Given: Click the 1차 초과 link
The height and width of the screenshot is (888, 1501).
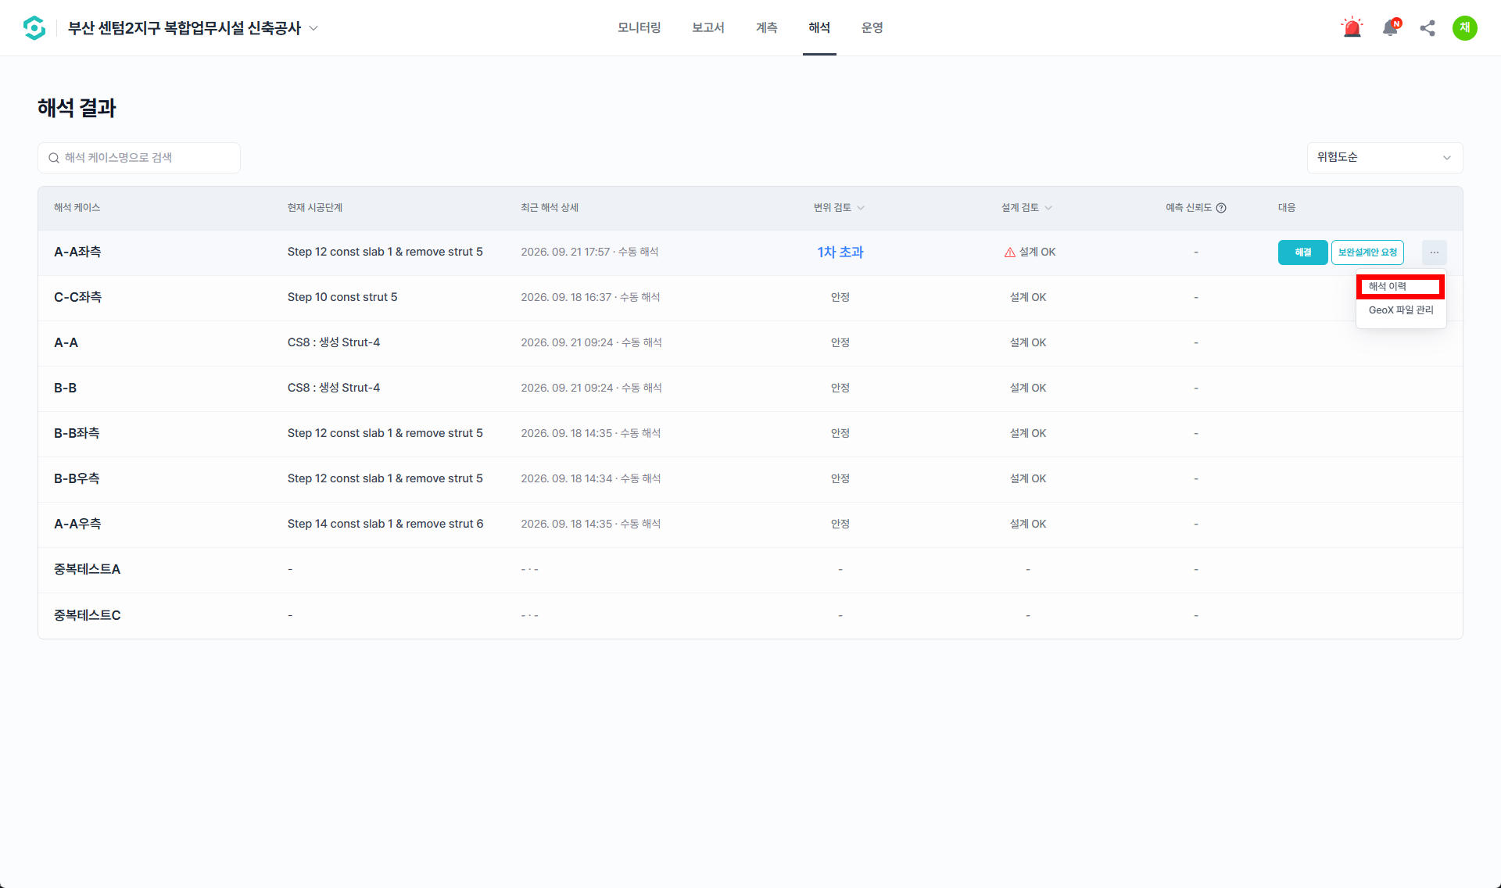Looking at the screenshot, I should point(840,252).
